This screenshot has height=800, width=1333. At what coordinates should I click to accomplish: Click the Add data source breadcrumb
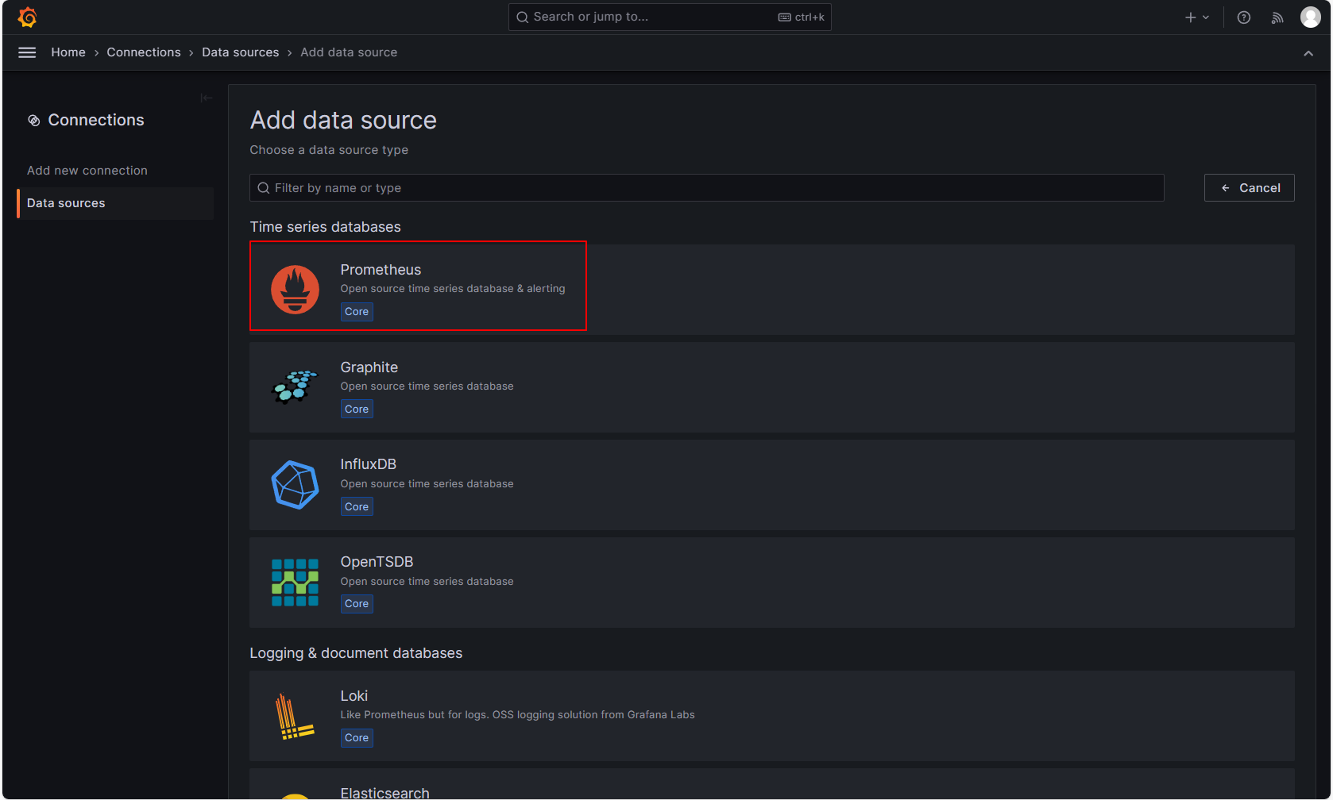[349, 52]
